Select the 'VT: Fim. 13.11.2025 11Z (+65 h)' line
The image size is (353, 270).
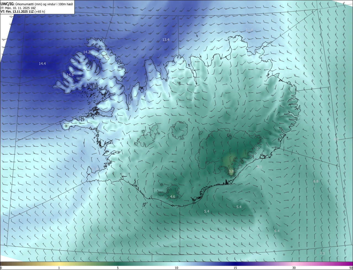point(23,12)
